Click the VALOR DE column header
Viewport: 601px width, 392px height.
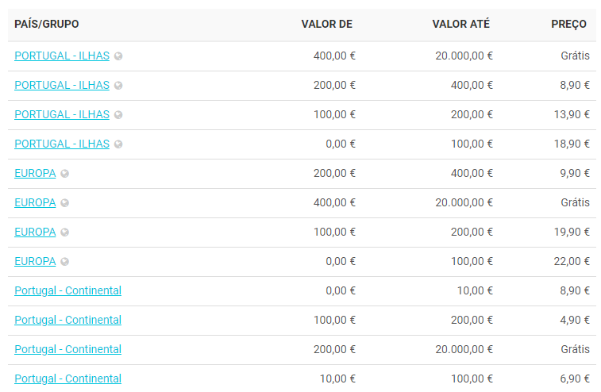pos(326,24)
